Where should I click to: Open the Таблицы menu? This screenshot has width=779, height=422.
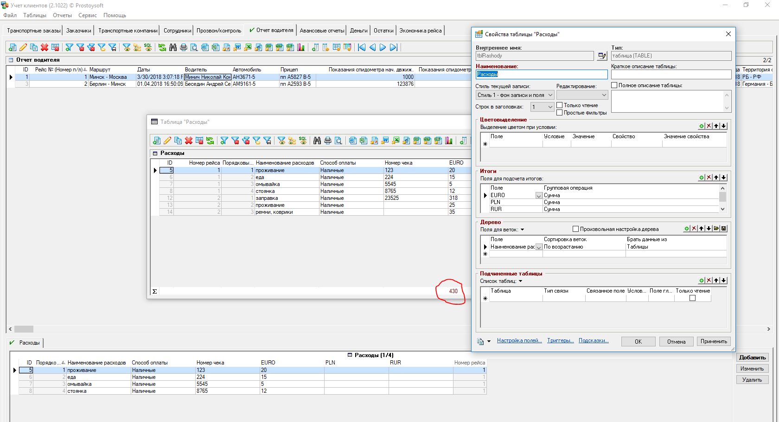tap(35, 15)
